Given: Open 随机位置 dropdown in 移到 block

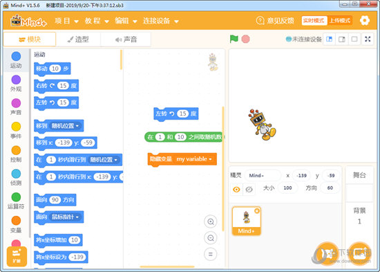Looking at the screenshot, I should click(x=66, y=126).
